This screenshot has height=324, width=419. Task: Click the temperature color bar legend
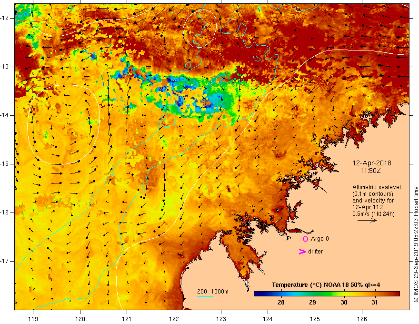coord(327,294)
